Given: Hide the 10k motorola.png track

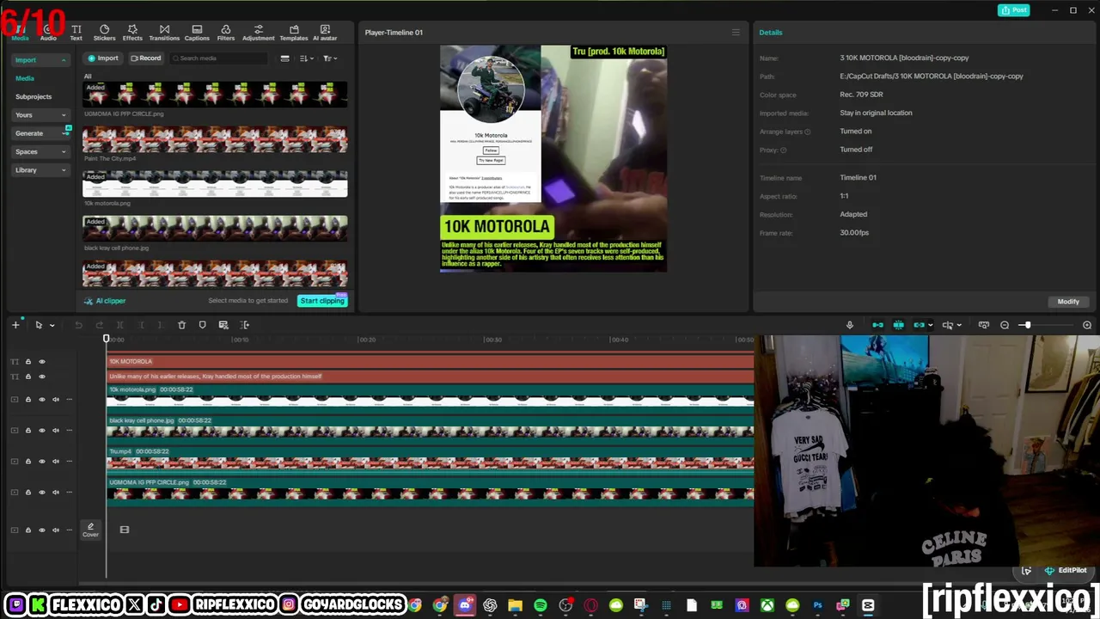Looking at the screenshot, I should (41, 399).
